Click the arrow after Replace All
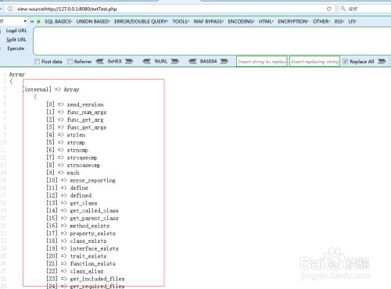Viewport: 391px width, 289px height. tap(382, 62)
